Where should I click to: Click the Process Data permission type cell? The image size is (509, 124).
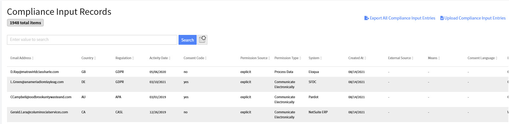(284, 72)
